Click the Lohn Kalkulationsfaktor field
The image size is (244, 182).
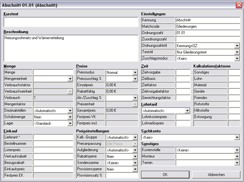(234, 79)
